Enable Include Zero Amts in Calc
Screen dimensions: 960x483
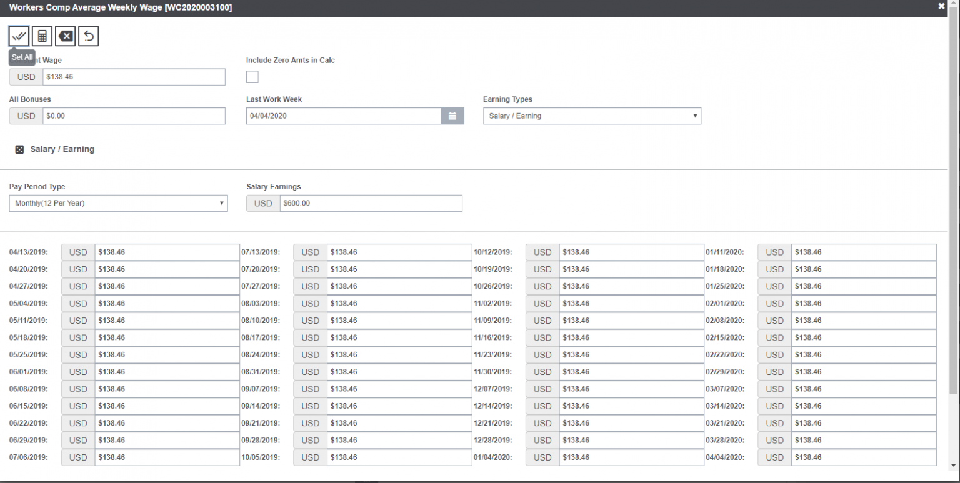point(252,76)
